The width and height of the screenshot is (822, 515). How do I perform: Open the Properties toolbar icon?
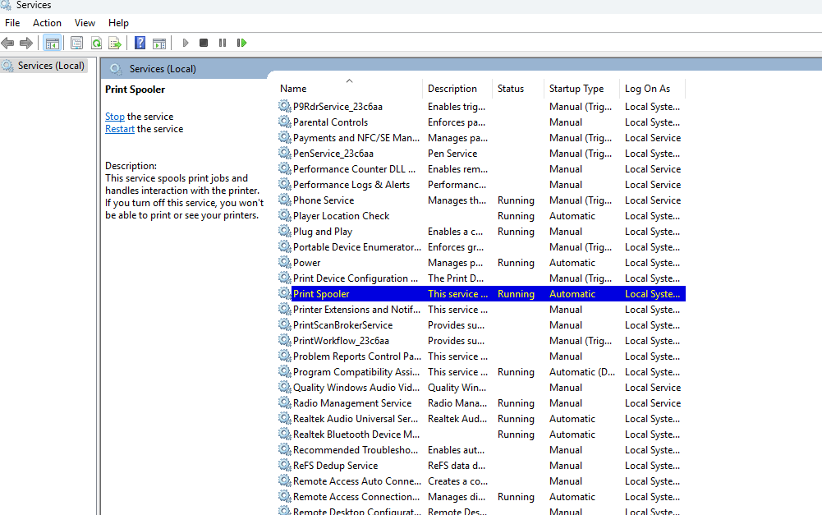point(76,43)
